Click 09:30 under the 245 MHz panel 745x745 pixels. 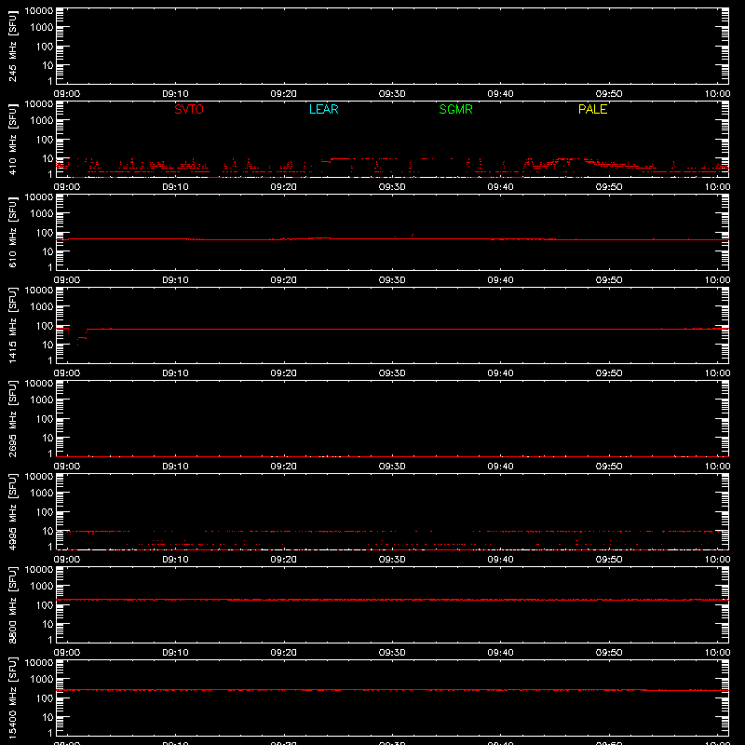point(392,94)
